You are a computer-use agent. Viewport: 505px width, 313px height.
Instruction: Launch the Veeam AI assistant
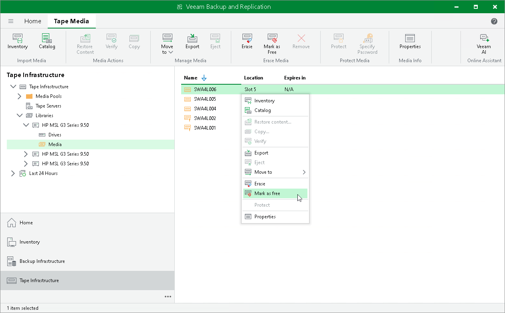coord(484,44)
